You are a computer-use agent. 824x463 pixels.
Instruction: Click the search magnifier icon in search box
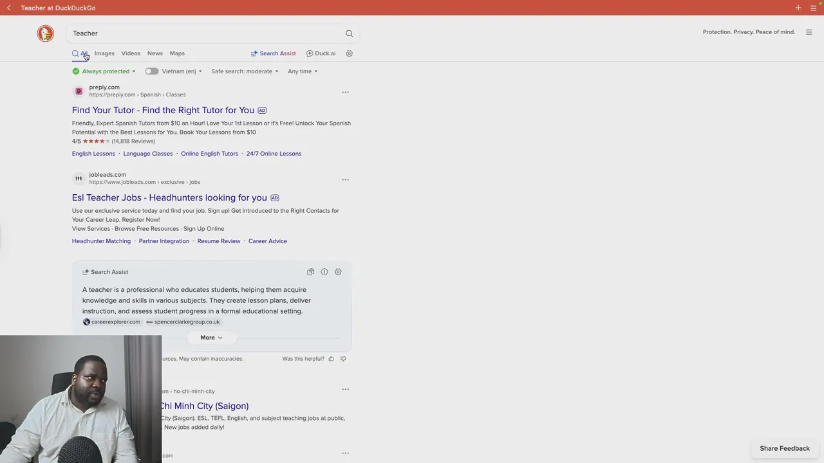349,33
